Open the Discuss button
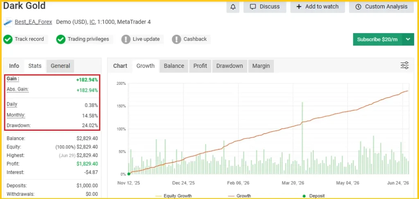 pyautogui.click(x=265, y=7)
